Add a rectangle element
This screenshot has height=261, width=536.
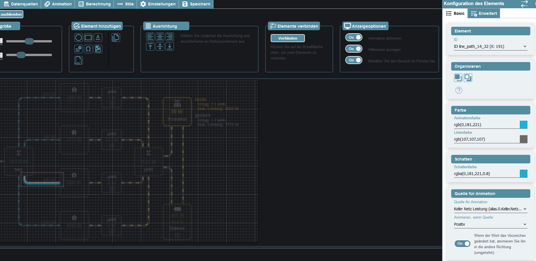point(88,38)
